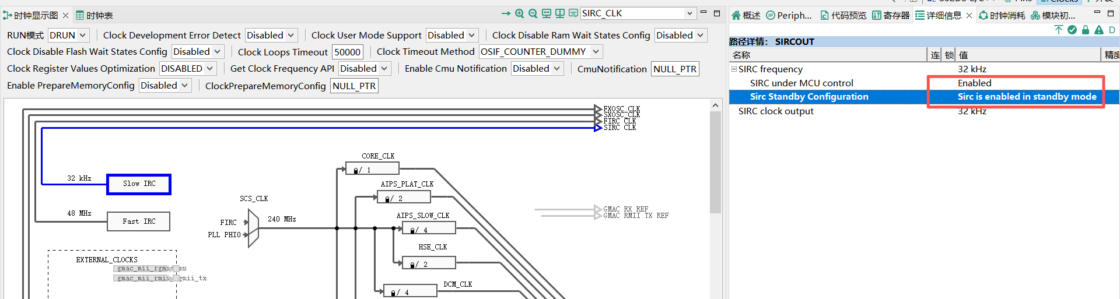Click the Clock Loops Timeout field

click(x=348, y=52)
